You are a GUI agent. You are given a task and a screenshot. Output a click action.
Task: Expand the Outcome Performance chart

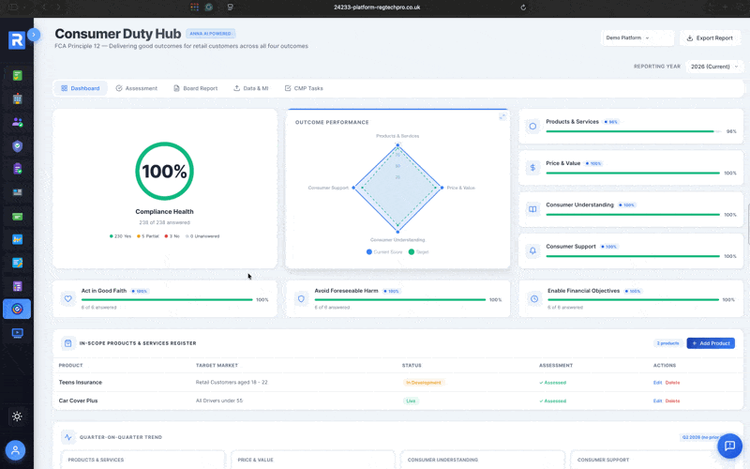(502, 116)
